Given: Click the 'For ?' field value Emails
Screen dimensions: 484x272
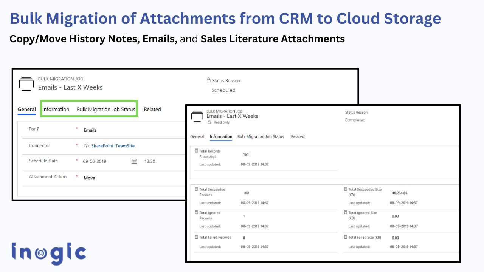Looking at the screenshot, I should pyautogui.click(x=90, y=130).
